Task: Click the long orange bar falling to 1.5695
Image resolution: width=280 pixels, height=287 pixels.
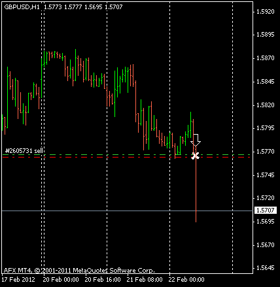Action: (196, 185)
